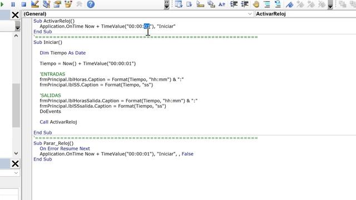
Task: Click the Reset (stop) icon
Action: point(23,4)
